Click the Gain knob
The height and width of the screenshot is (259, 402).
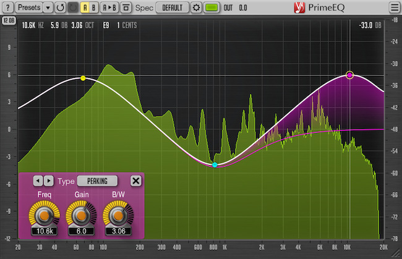click(x=81, y=216)
